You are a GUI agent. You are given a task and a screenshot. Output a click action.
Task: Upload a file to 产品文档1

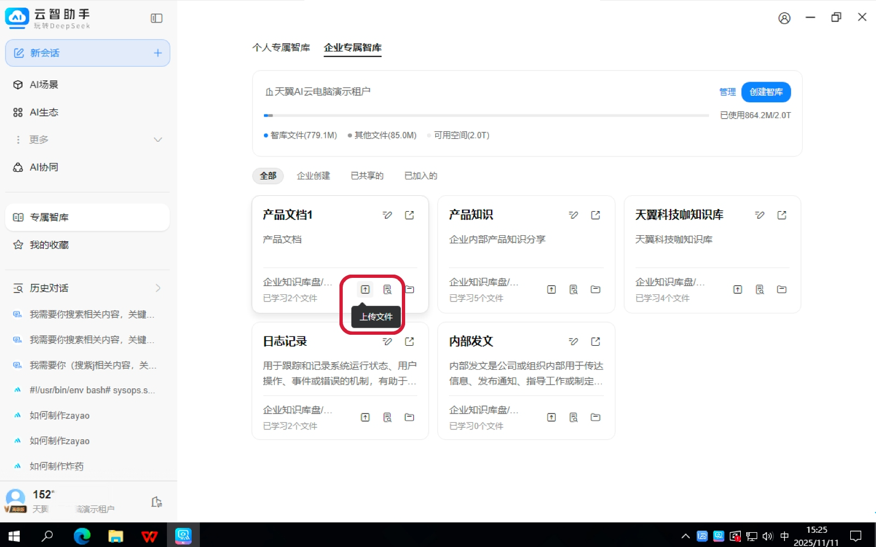click(365, 289)
